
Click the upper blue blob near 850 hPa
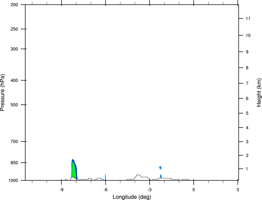tap(160, 167)
